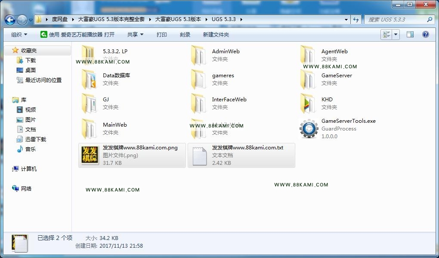Click the AdminWeb folder name
Viewport: 439px width, 258px height.
point(226,52)
